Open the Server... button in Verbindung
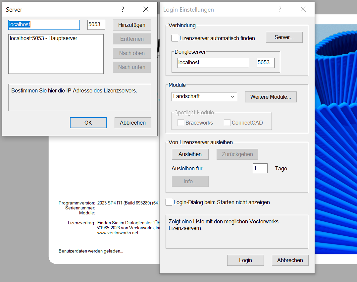 click(x=284, y=37)
